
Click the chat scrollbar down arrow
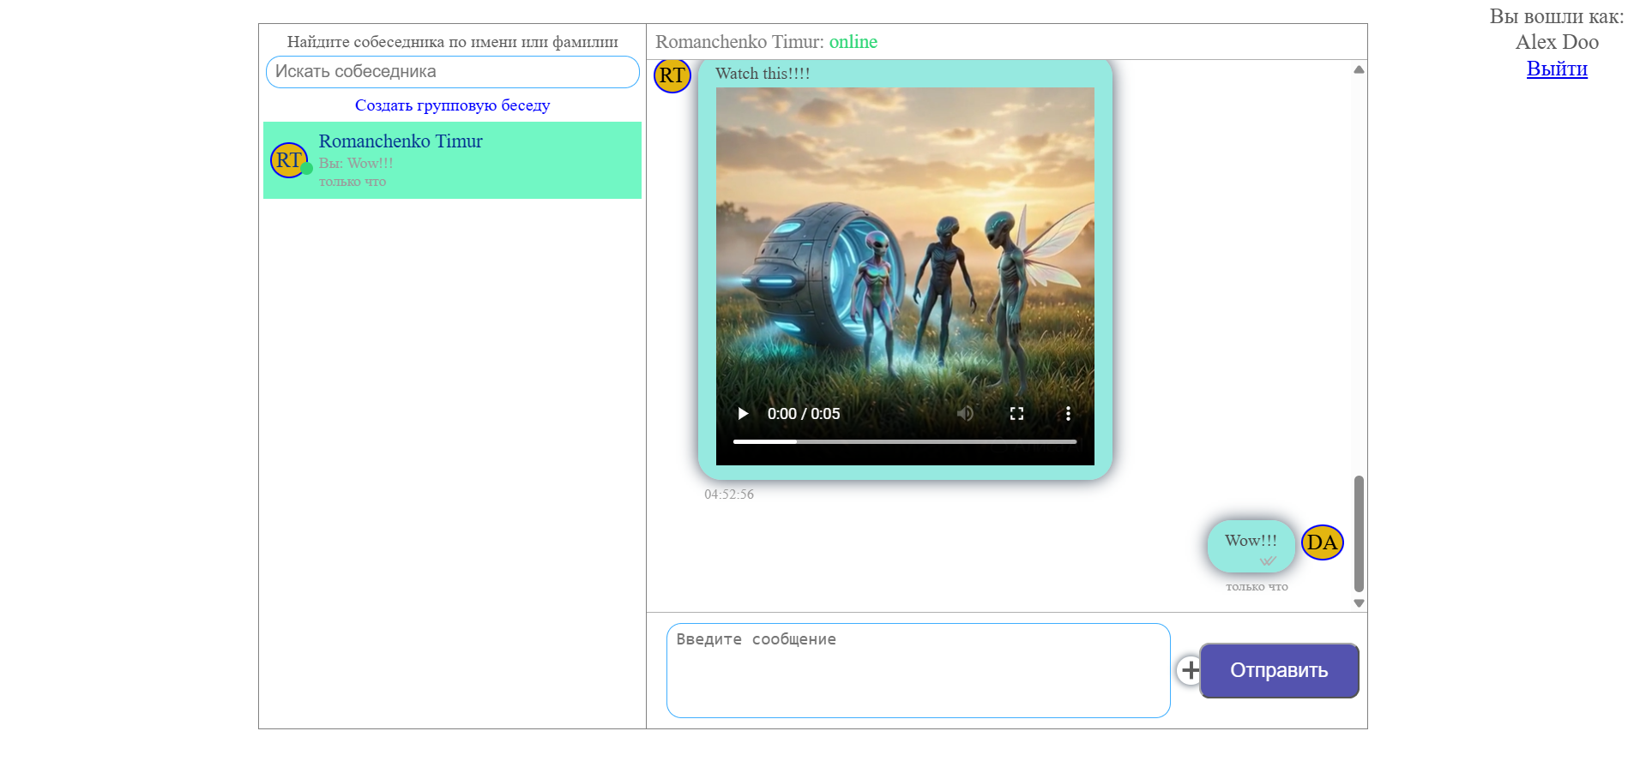[x=1359, y=603]
